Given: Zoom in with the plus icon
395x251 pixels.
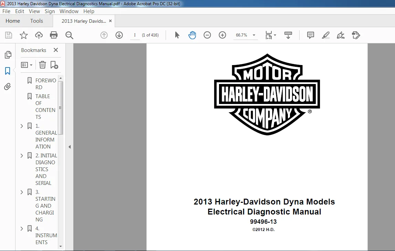Looking at the screenshot, I should [222, 35].
